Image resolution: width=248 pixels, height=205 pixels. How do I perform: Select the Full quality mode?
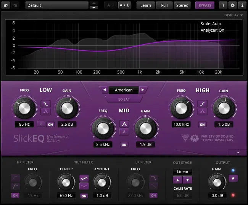click(x=164, y=5)
